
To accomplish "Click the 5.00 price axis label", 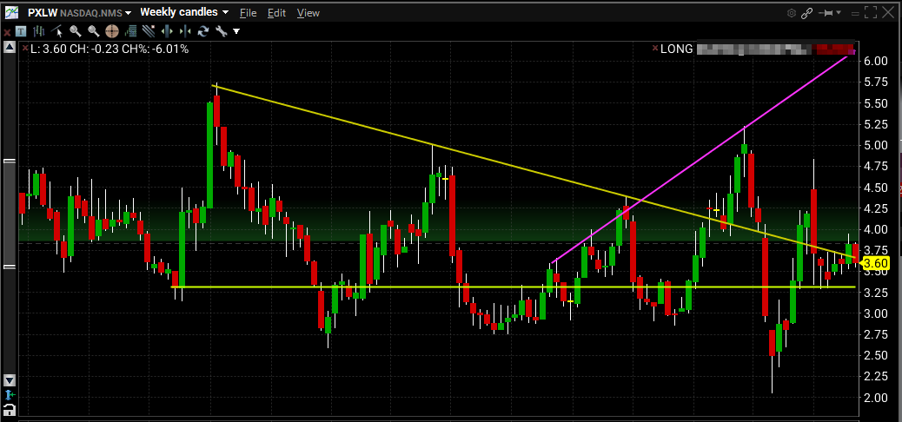I will coord(876,145).
